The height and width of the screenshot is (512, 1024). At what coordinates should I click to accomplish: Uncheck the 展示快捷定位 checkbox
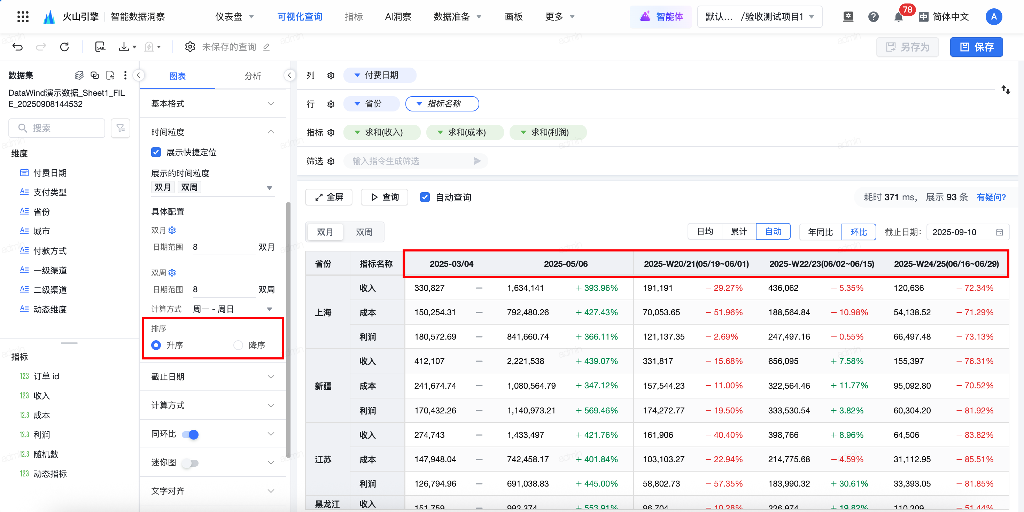point(156,152)
